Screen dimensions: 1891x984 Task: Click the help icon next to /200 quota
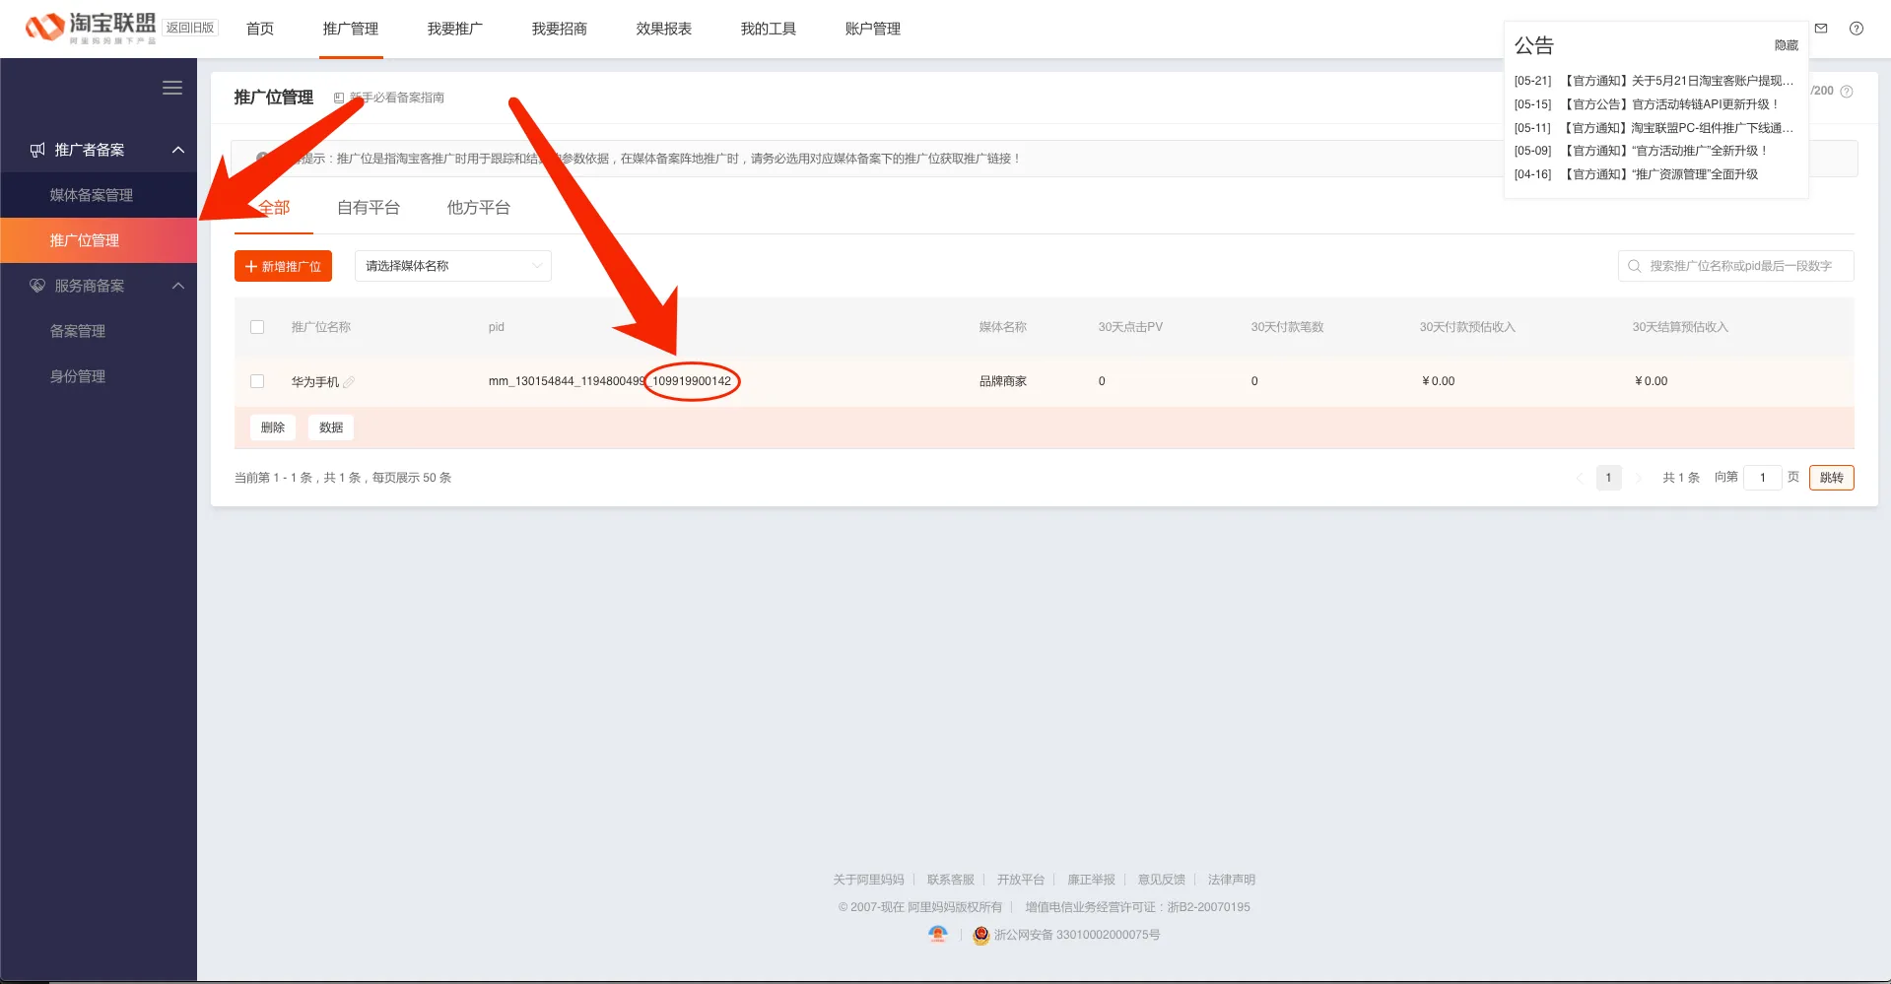pyautogui.click(x=1847, y=92)
